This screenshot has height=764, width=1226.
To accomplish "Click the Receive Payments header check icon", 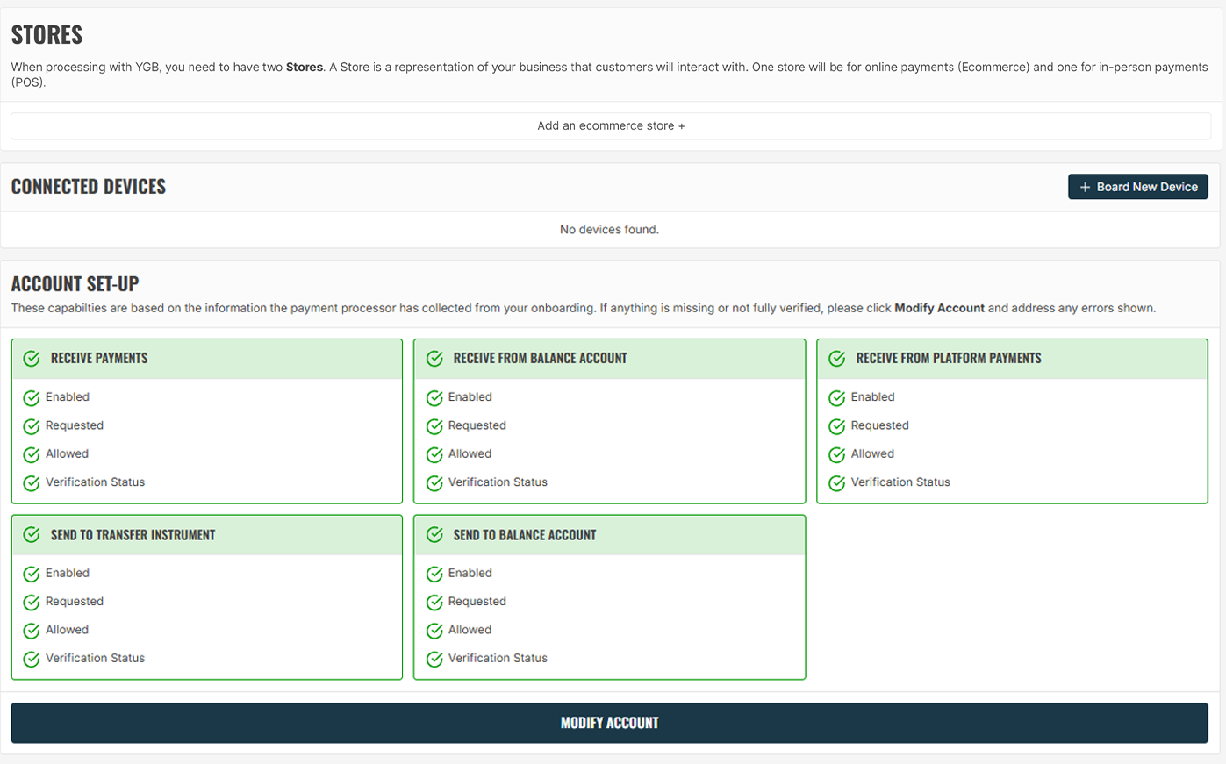I will [32, 359].
